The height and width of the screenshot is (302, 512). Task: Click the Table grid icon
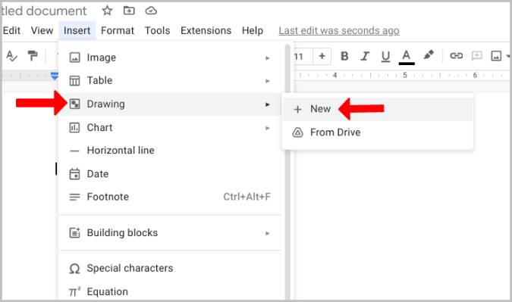pos(75,81)
